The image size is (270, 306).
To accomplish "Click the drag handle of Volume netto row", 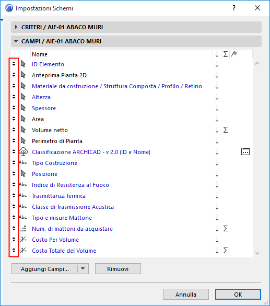I will click(x=14, y=130).
